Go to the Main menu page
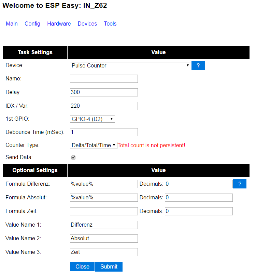256x275 pixels. [12, 24]
